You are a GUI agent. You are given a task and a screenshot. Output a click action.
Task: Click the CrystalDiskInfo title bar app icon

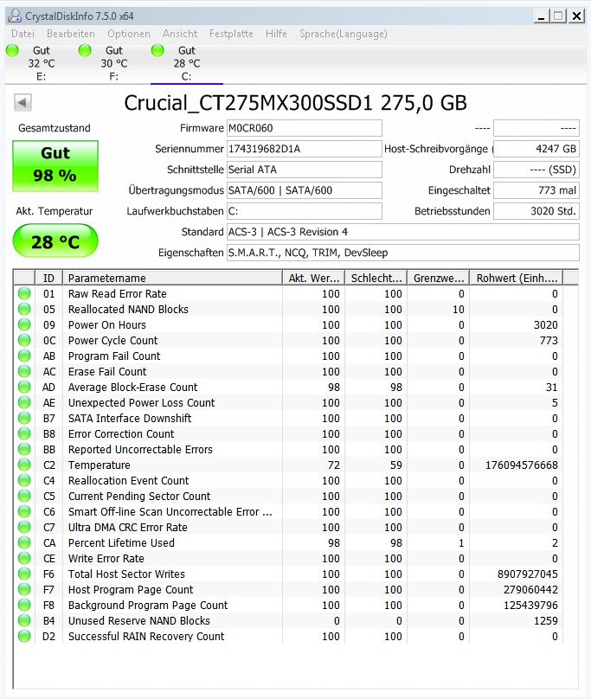pos(14,16)
